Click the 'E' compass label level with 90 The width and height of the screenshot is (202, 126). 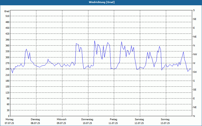pos(194,99)
